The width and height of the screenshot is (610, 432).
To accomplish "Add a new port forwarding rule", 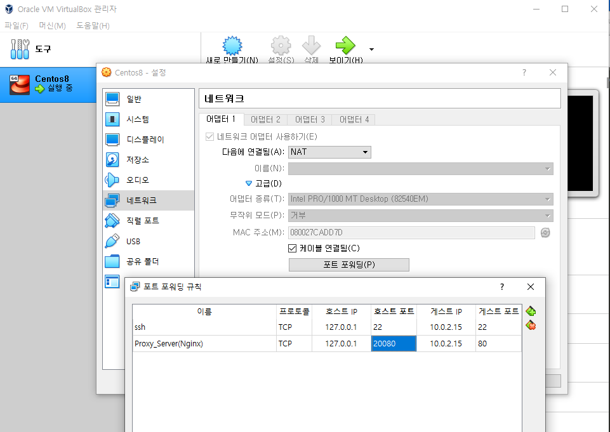I will click(x=531, y=311).
